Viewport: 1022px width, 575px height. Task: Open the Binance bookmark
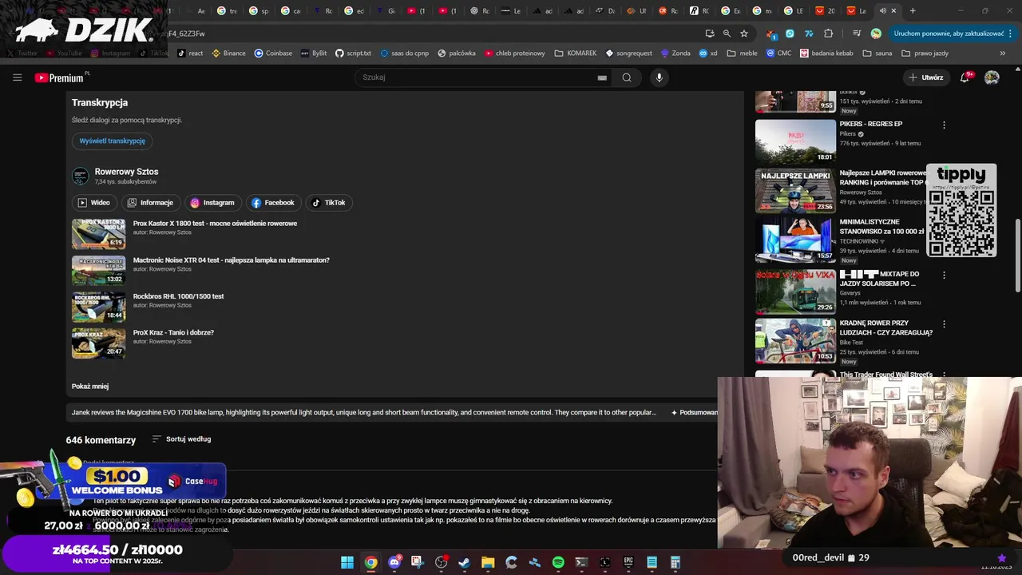coord(228,54)
